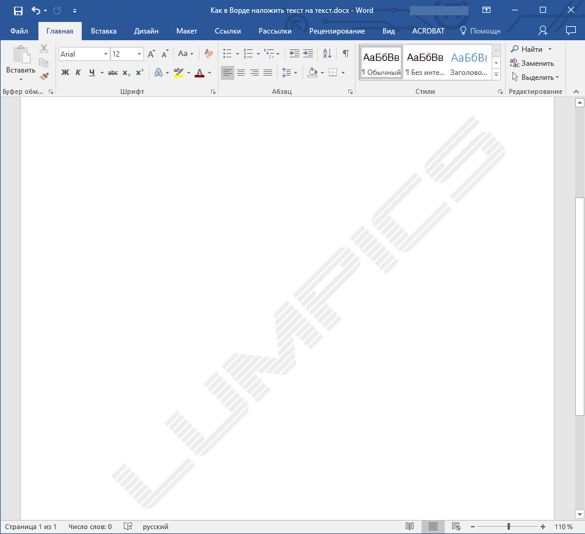This screenshot has height=534, width=585.
Task: Switch to the Вставка tab
Action: pos(104,31)
